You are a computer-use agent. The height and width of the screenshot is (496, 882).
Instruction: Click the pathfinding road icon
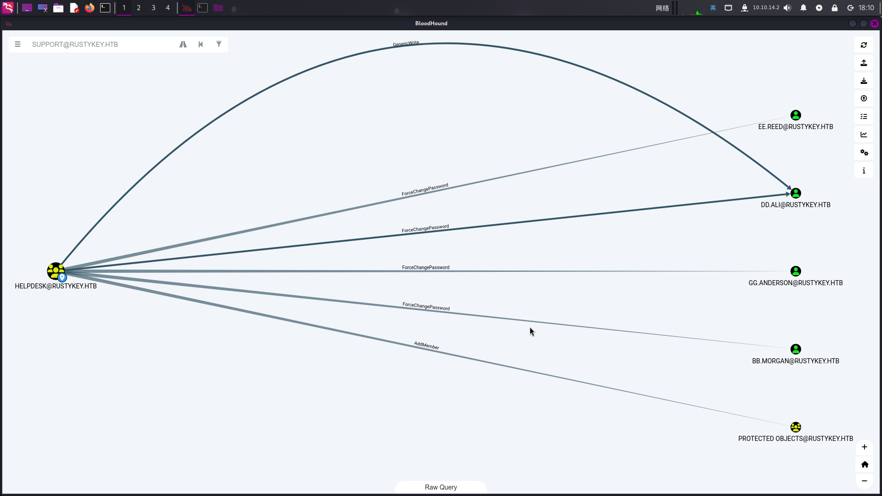point(183,45)
